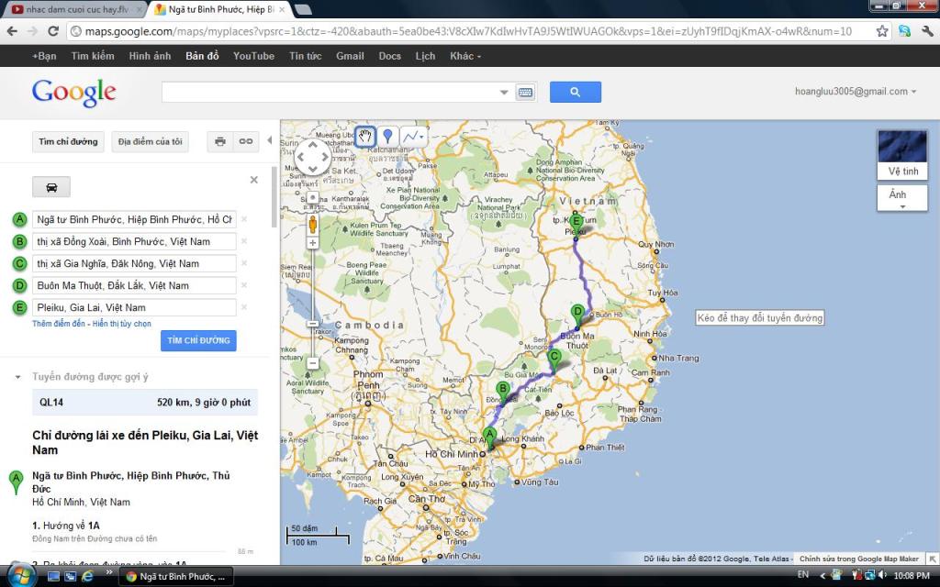Open Docs in the Google bar
The image size is (940, 587).
[x=389, y=56]
